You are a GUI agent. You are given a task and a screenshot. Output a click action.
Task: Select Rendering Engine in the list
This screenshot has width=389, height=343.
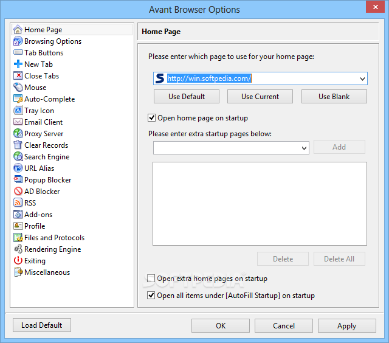[53, 249]
